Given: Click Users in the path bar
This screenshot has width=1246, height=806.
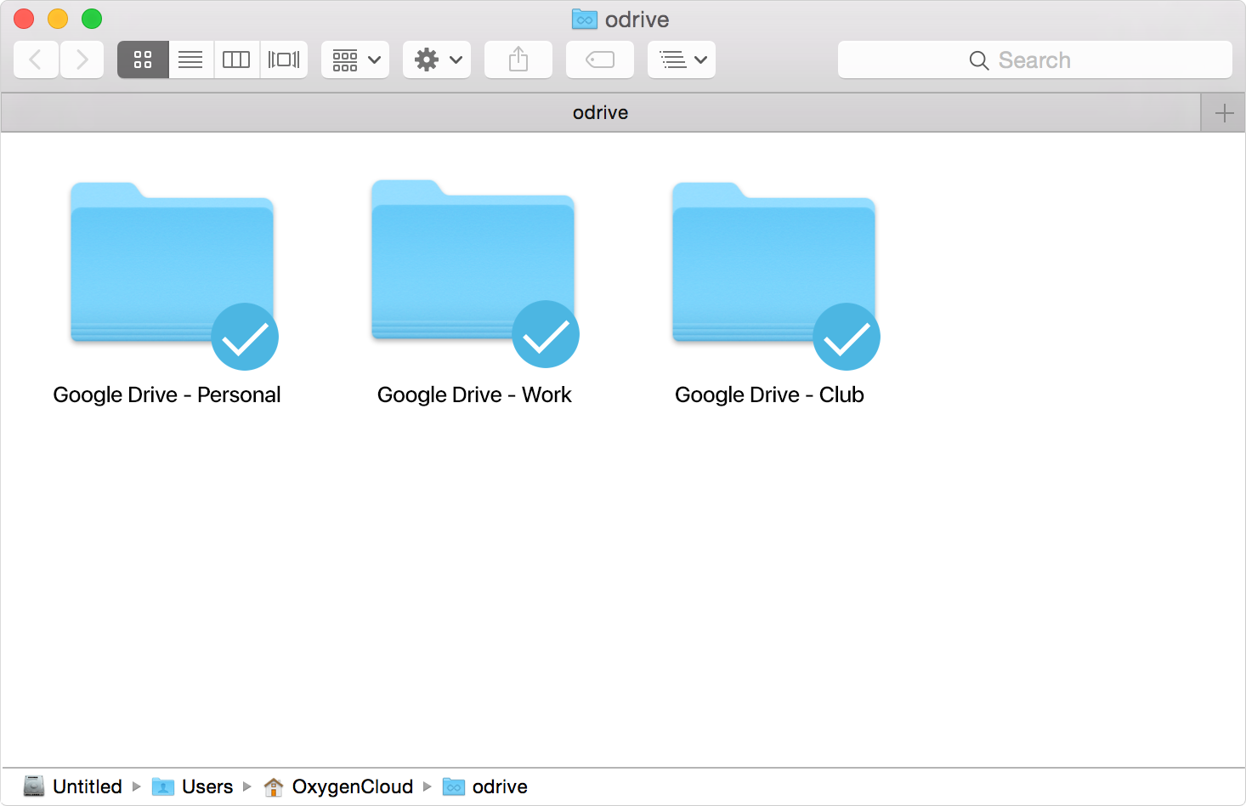Looking at the screenshot, I should click(207, 786).
